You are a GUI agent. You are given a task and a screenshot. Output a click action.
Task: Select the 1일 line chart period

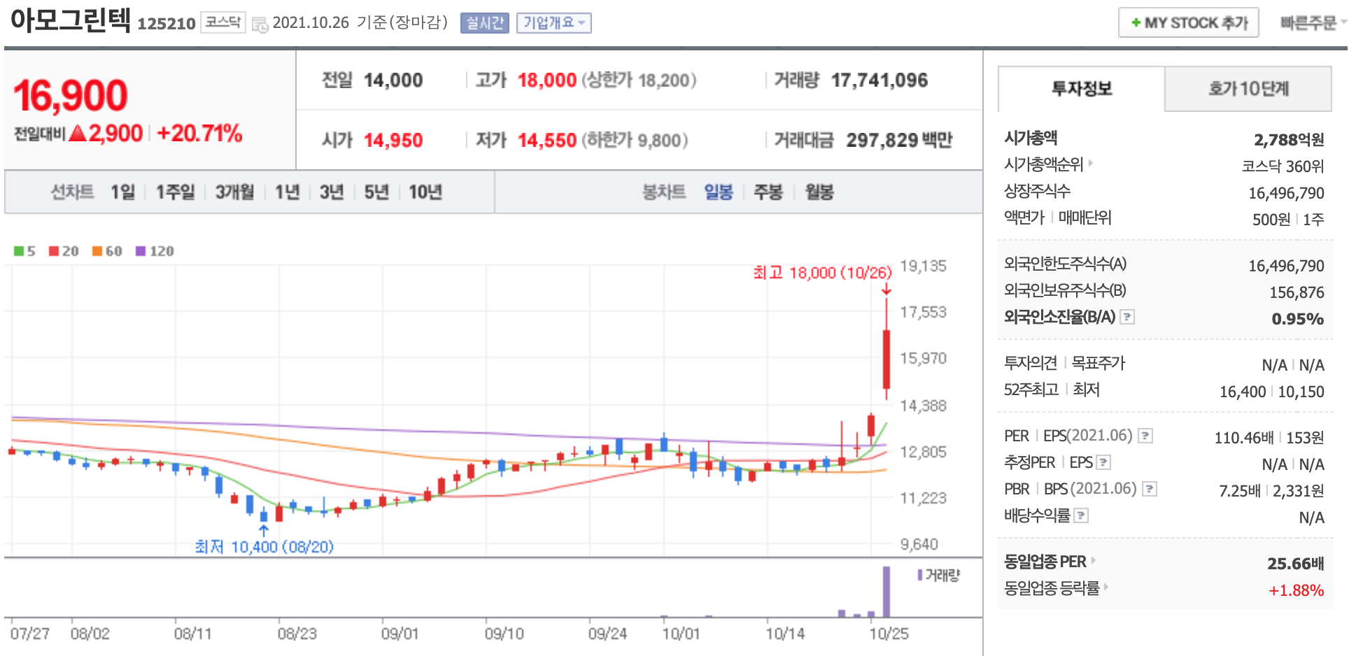tap(122, 192)
